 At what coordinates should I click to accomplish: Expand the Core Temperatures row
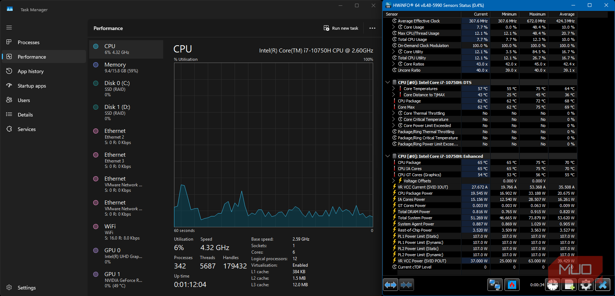[x=393, y=89]
